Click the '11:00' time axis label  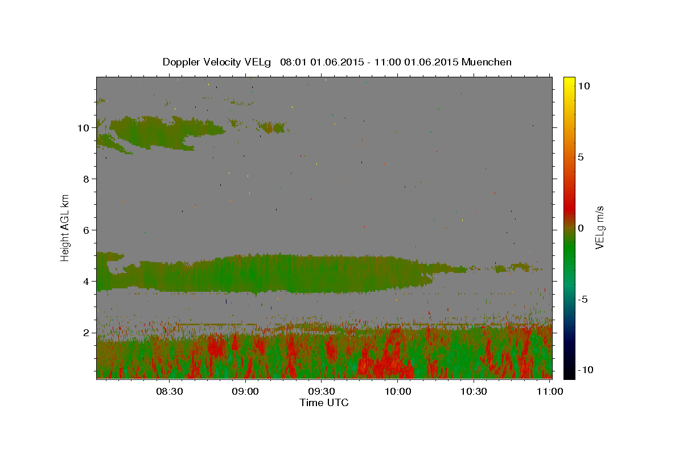coord(550,391)
